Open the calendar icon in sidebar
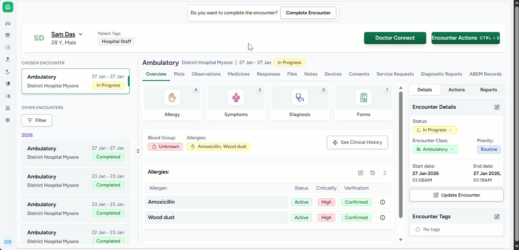Screen dimensions: 519x250 pos(8,35)
